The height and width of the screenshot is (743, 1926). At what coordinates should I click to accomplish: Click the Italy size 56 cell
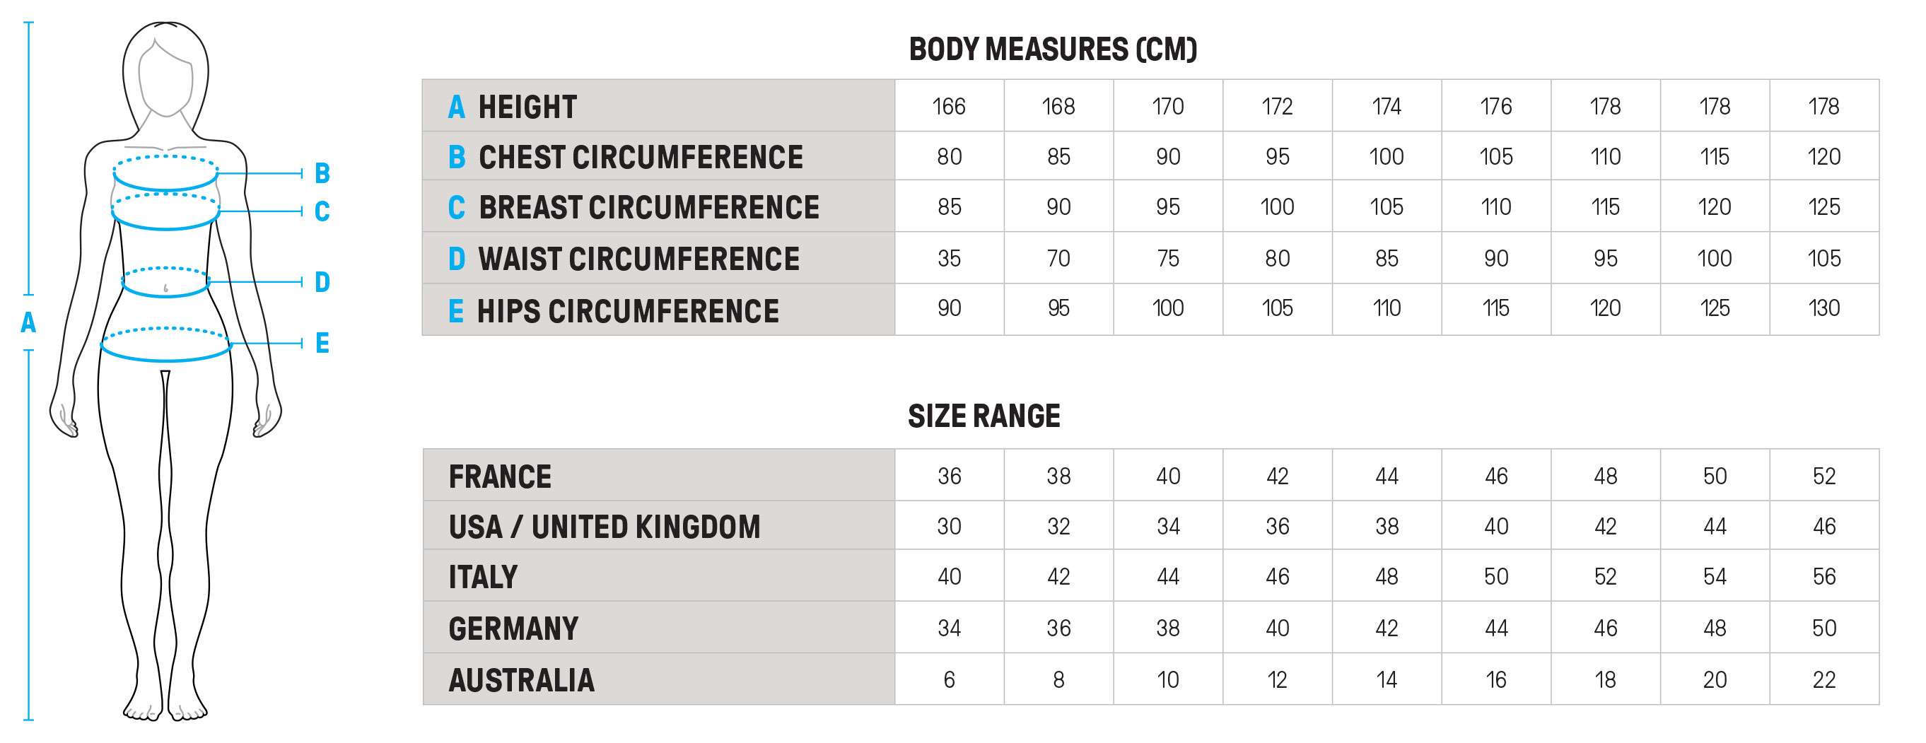(x=1823, y=576)
